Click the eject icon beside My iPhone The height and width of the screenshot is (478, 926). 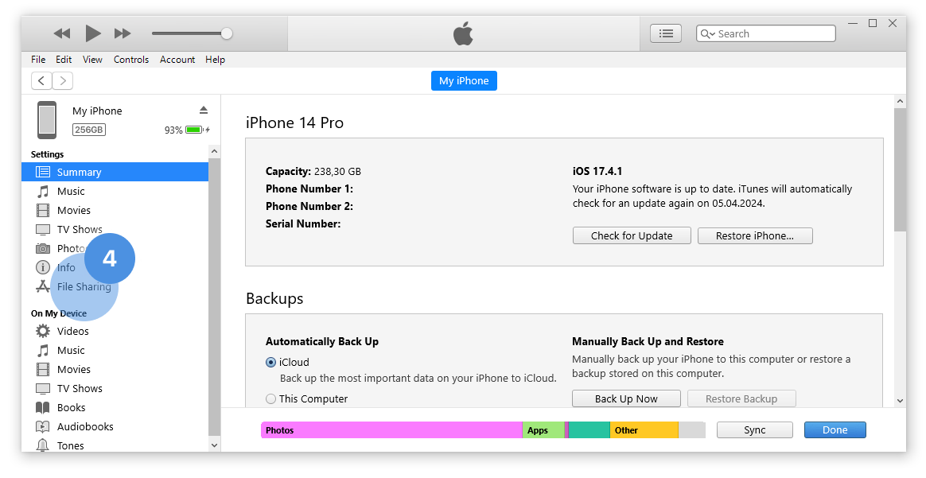tap(203, 110)
